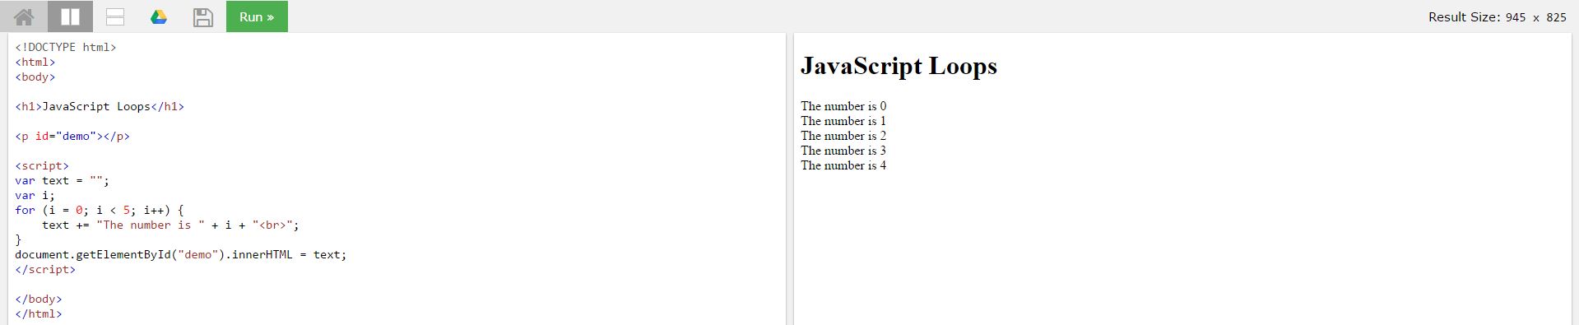The height and width of the screenshot is (325, 1579).
Task: Click the h1 JavaScript Loops code line
Action: (x=100, y=106)
